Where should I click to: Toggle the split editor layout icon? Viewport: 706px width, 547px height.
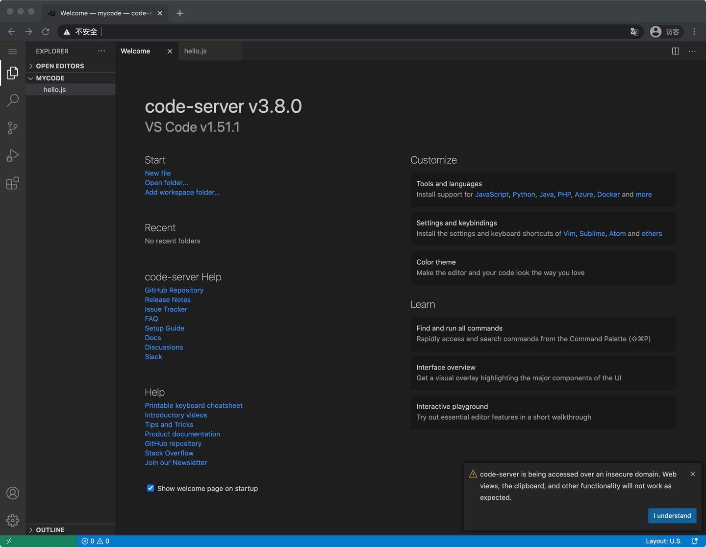[676, 51]
